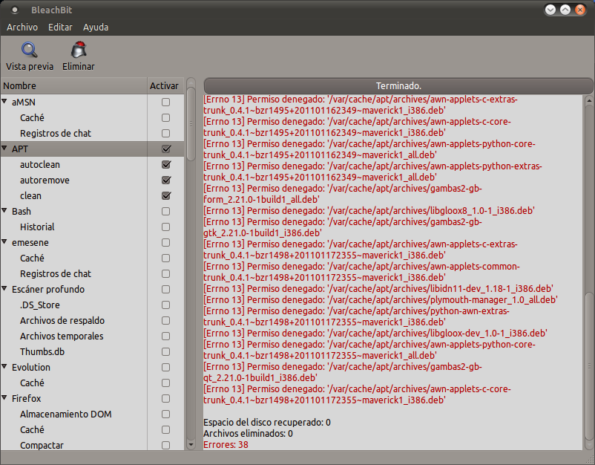Tick the Caché checkbox under Firefox
Screen dimensions: 595x465
coord(166,429)
